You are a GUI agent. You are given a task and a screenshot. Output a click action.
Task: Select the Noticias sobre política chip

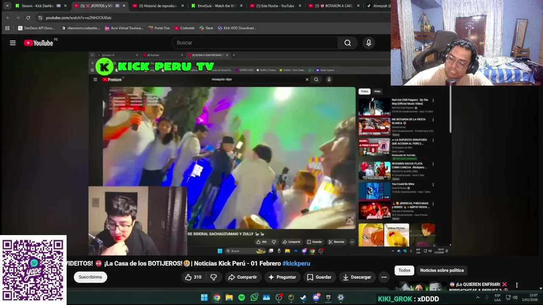[442, 270]
